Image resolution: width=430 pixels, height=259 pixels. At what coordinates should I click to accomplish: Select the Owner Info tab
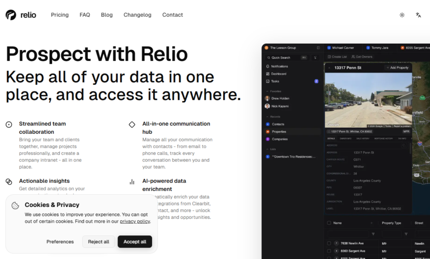click(346, 138)
